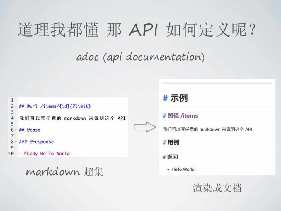Click the # anchor next to 用例
281x211 pixels.
[x=164, y=143]
